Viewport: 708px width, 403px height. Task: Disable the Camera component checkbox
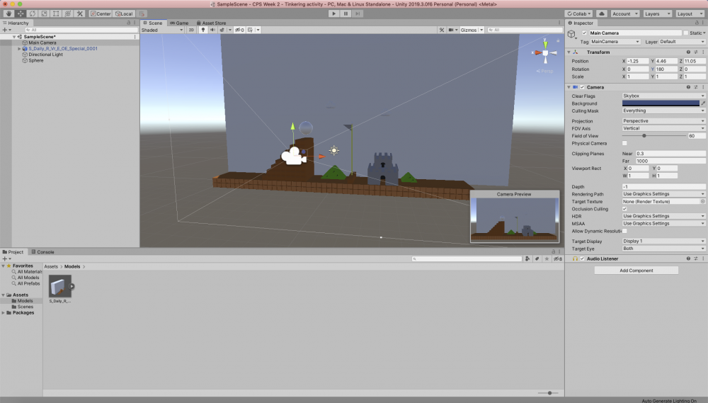click(582, 87)
